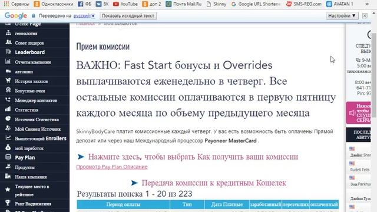Close the Google Translate bar
This screenshot has width=377, height=212.
click(365, 16)
